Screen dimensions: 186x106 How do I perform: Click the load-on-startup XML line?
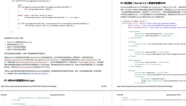34,98
